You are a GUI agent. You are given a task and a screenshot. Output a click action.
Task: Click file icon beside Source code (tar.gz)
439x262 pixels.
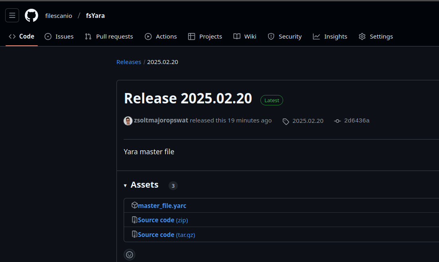point(134,234)
